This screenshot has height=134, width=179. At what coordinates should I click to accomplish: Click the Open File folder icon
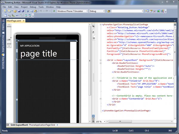15,11
